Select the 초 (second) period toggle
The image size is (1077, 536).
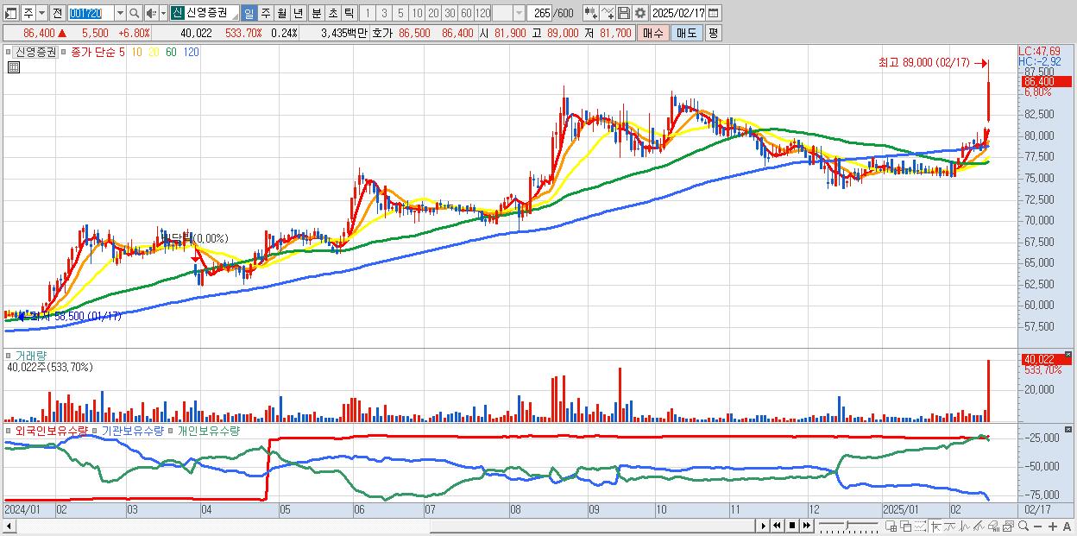pyautogui.click(x=332, y=13)
